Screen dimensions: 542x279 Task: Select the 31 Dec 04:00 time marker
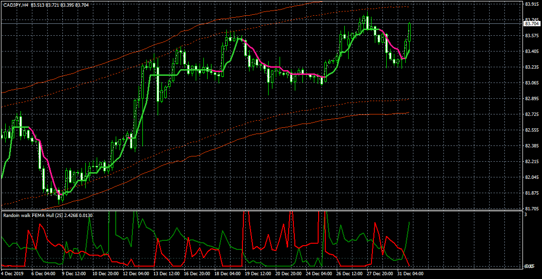tap(410, 273)
